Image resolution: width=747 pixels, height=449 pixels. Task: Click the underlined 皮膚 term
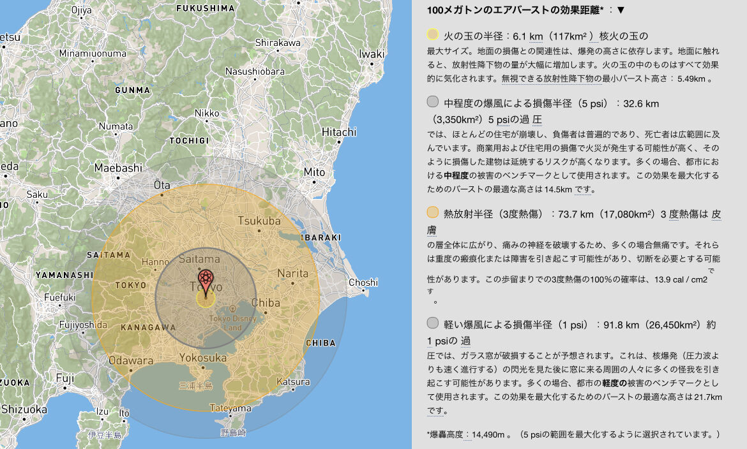pyautogui.click(x=716, y=215)
